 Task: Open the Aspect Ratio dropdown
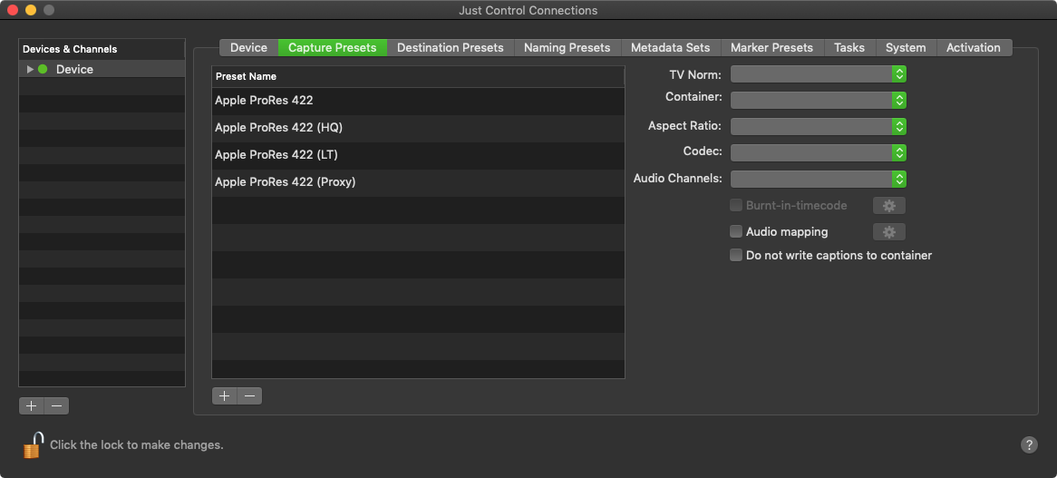click(819, 127)
